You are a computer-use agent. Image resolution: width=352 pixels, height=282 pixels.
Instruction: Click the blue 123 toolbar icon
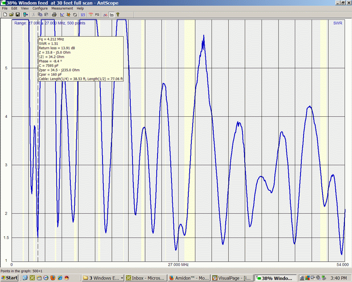click(x=83, y=15)
